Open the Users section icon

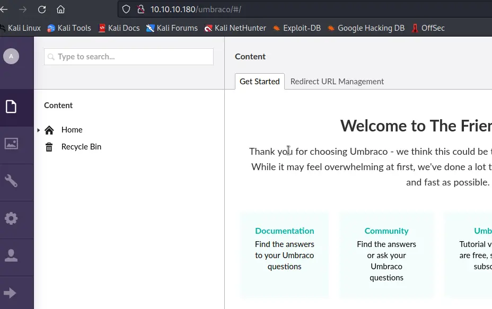tap(11, 255)
